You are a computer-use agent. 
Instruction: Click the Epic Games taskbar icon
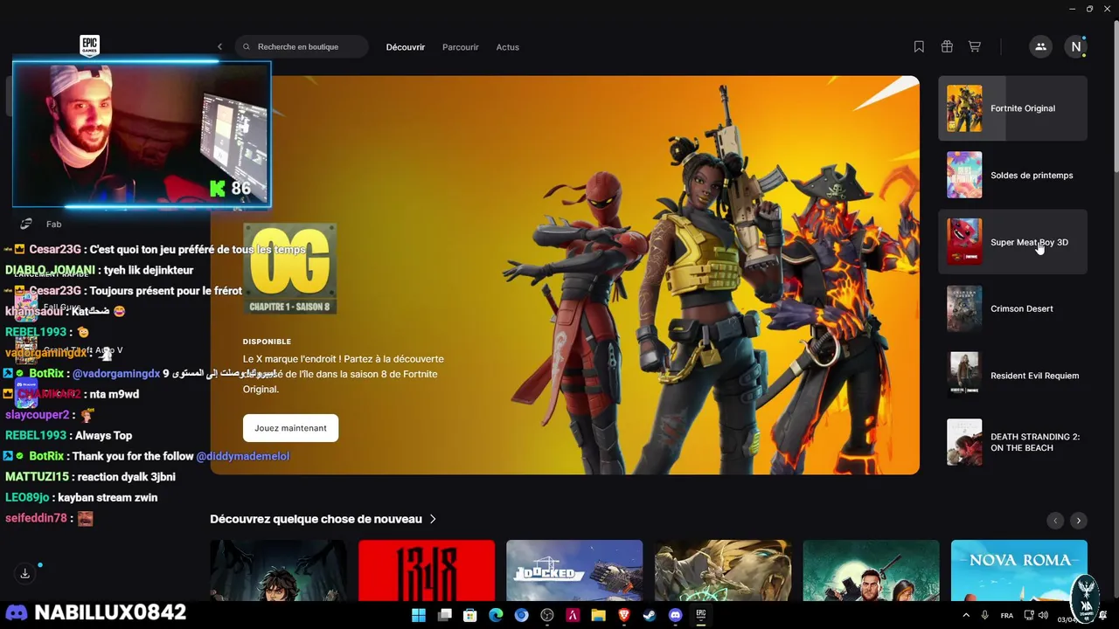coord(701,615)
